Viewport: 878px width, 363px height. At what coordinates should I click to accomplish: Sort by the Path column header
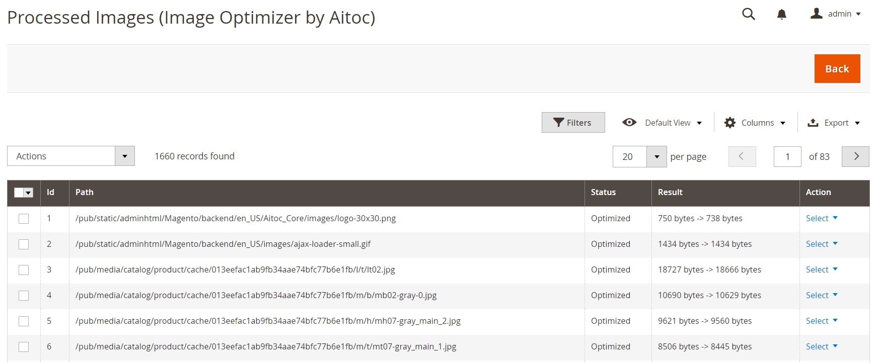point(327,193)
